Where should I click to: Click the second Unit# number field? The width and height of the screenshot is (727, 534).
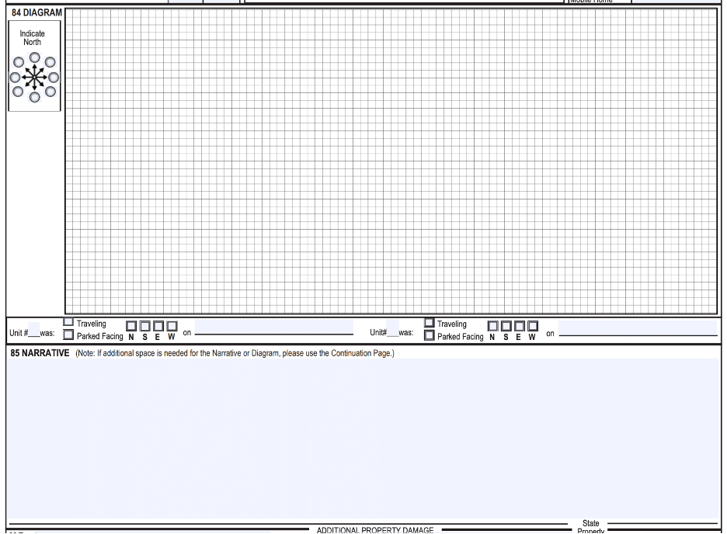click(393, 327)
